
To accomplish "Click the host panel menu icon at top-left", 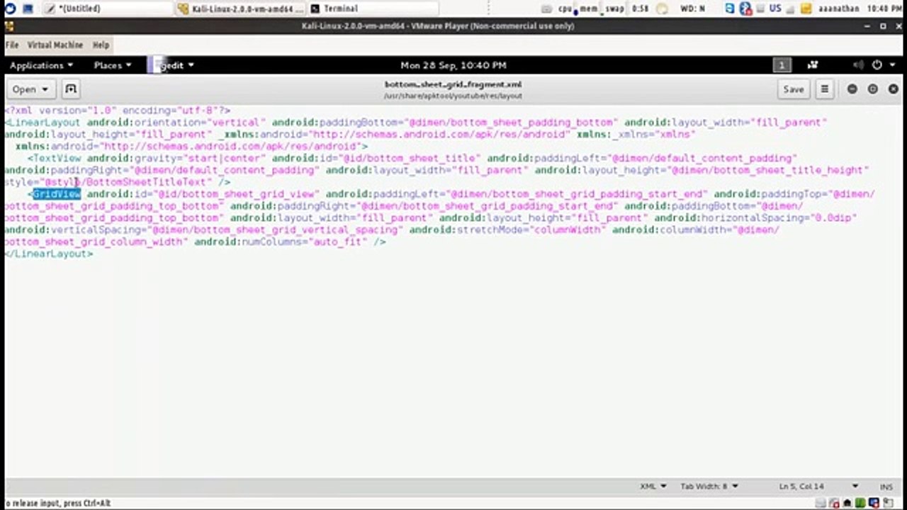I will [10, 8].
